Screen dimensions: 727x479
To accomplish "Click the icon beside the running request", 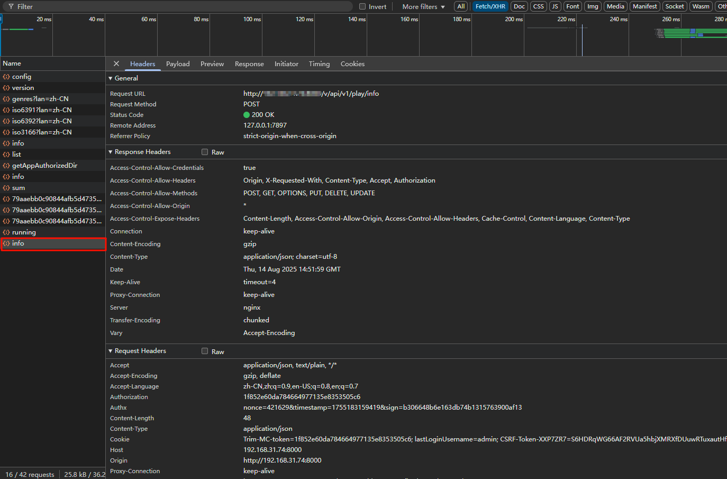I will 6,232.
